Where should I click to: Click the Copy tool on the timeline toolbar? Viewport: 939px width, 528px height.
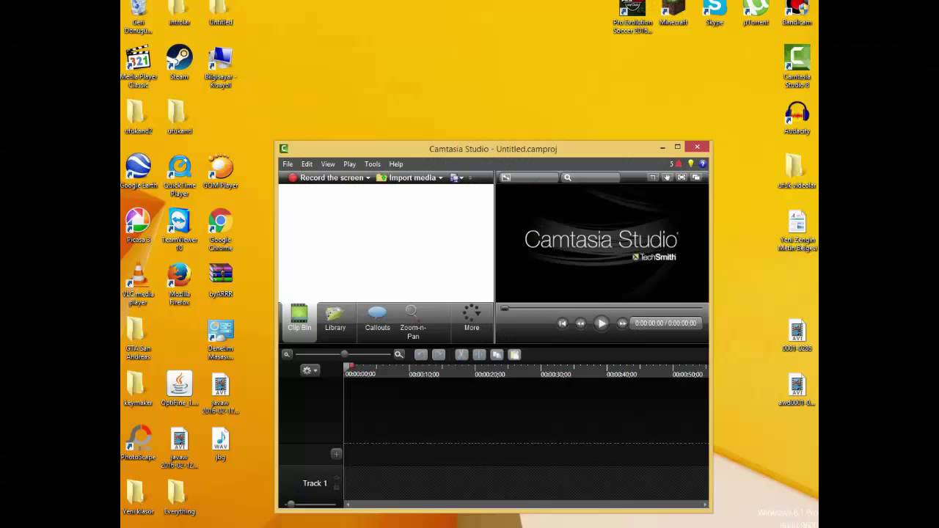tap(497, 354)
